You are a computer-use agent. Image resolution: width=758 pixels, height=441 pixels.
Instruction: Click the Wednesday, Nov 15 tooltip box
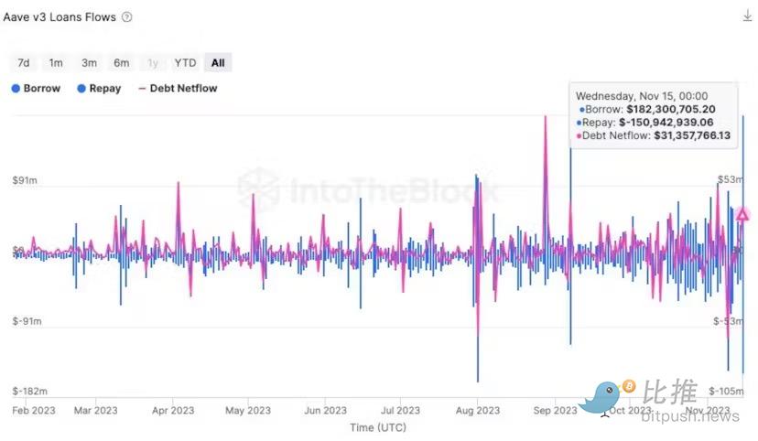click(x=654, y=114)
